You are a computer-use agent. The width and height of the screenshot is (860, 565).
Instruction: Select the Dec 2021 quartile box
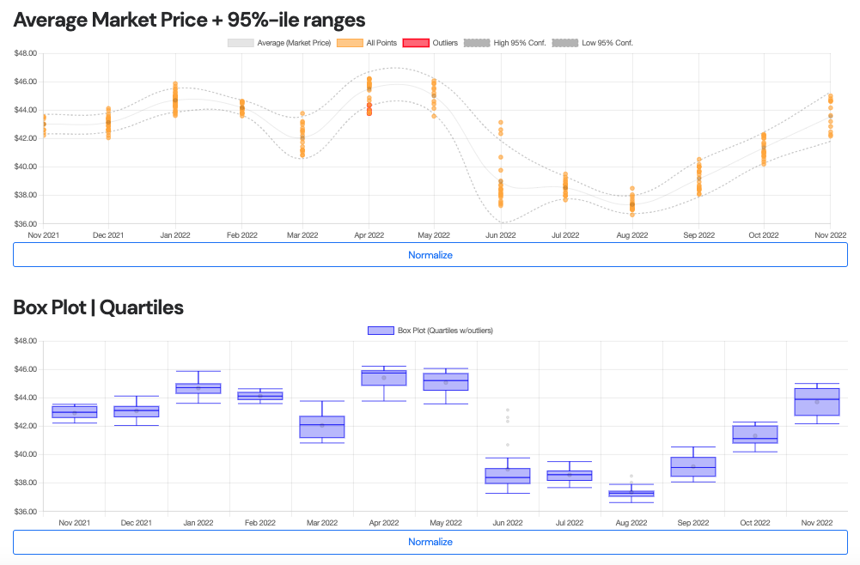point(137,411)
